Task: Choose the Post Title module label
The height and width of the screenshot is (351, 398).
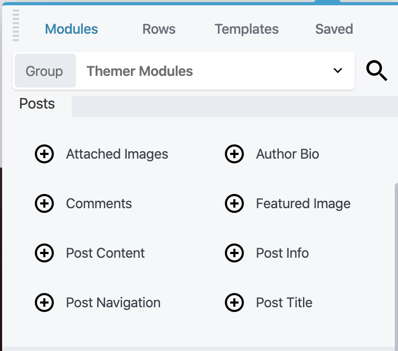Action: 284,303
